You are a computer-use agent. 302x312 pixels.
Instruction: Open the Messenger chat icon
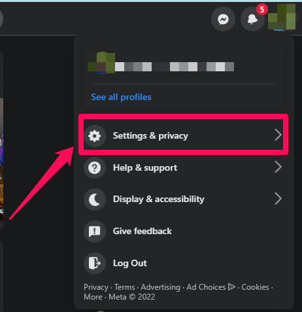coord(223,19)
